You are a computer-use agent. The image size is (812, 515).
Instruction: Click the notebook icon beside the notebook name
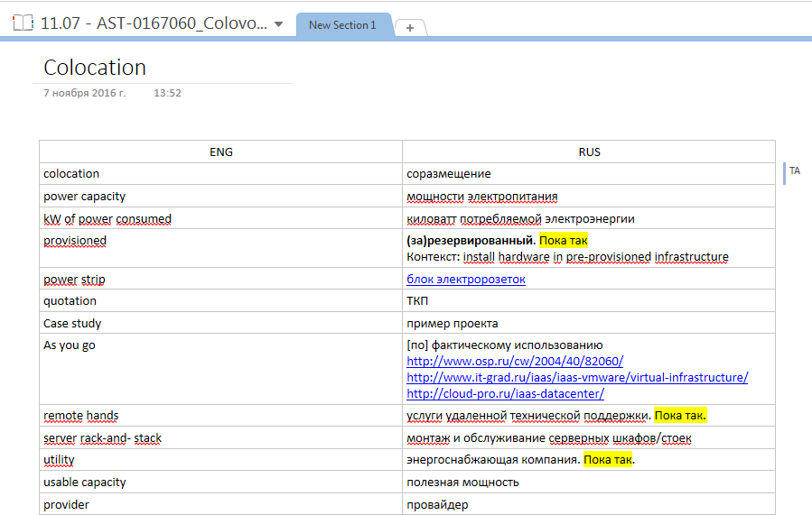23,23
